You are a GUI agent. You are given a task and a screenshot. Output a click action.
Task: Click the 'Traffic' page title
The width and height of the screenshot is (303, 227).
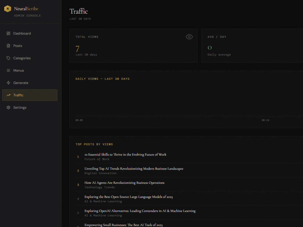click(78, 12)
